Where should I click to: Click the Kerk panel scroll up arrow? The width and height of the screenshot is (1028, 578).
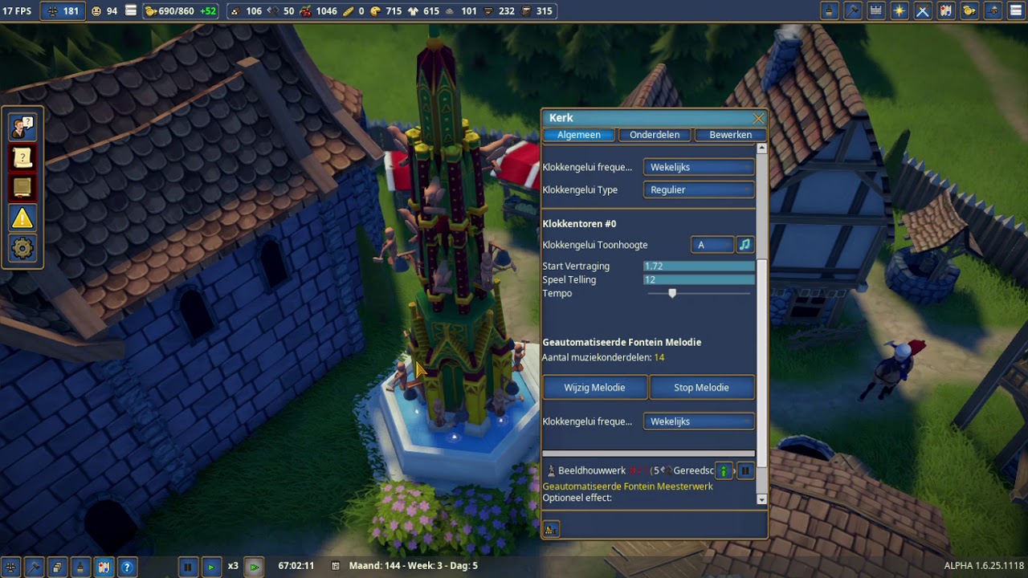(x=761, y=149)
